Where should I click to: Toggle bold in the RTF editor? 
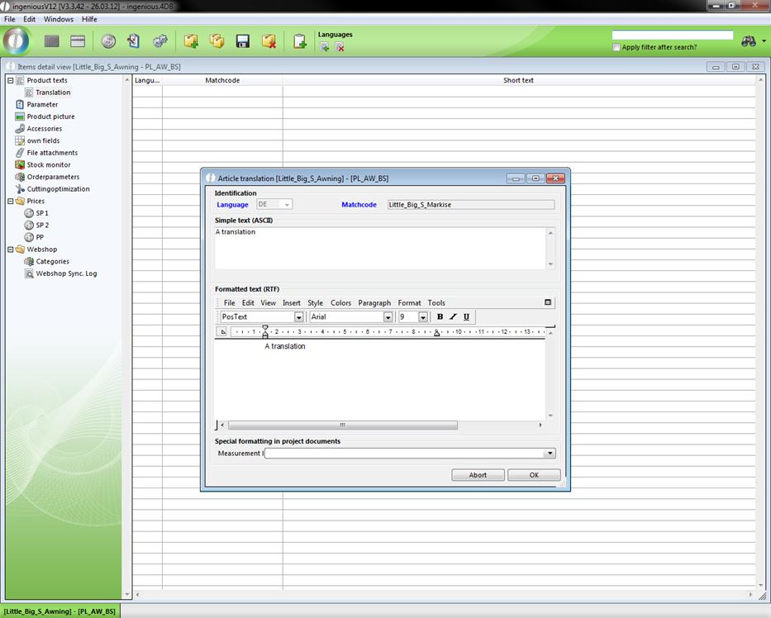pyautogui.click(x=440, y=316)
